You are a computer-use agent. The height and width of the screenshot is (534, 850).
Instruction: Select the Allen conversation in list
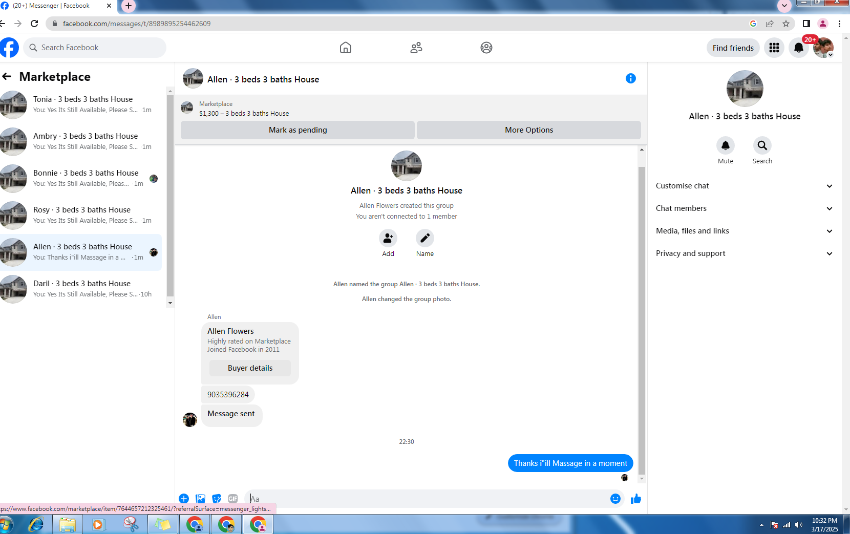[x=81, y=252]
